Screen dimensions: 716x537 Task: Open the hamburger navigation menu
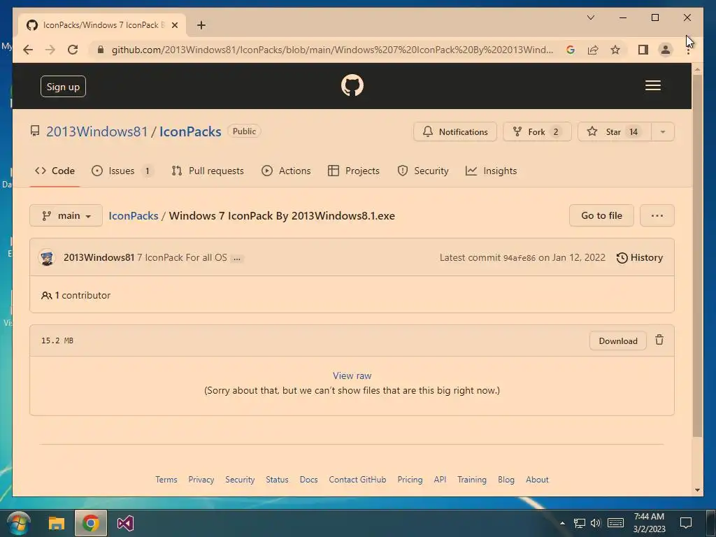(x=652, y=85)
